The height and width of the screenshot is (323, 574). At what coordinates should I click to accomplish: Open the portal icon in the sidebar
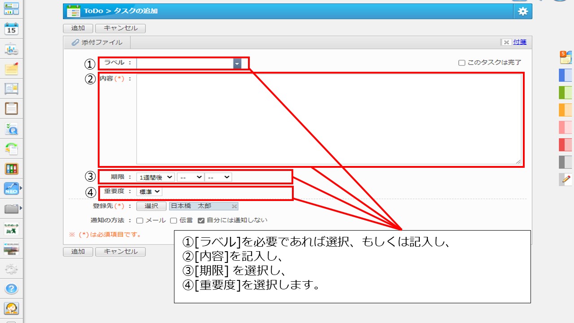click(x=11, y=8)
